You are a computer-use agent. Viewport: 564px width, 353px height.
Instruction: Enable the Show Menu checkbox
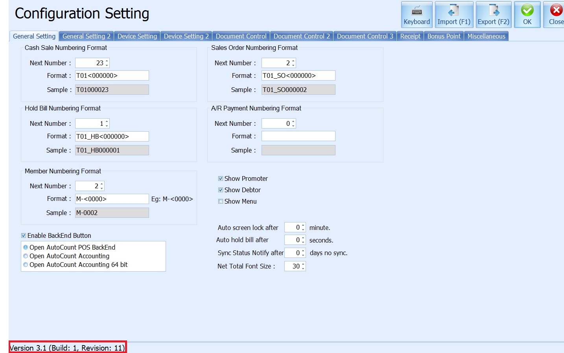point(221,201)
